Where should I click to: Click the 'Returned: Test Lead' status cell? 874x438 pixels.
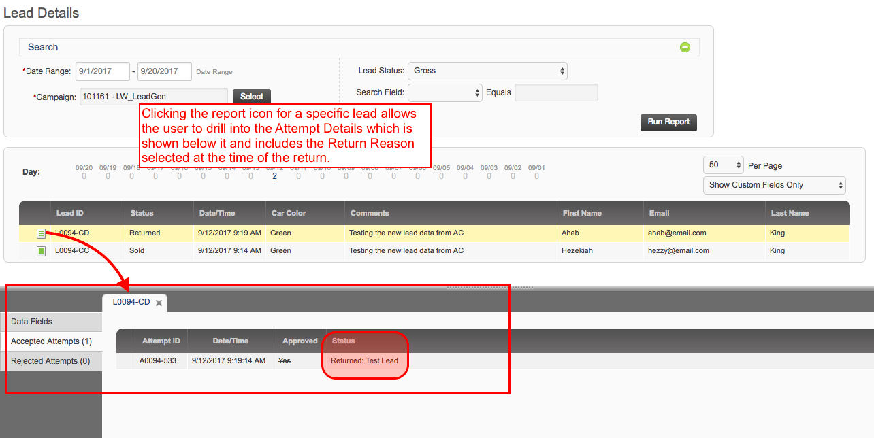tap(365, 360)
